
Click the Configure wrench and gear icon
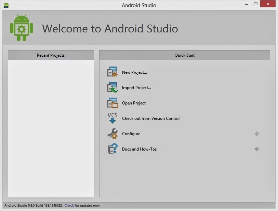pyautogui.click(x=112, y=133)
